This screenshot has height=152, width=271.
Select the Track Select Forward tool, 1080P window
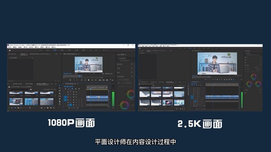point(60,88)
